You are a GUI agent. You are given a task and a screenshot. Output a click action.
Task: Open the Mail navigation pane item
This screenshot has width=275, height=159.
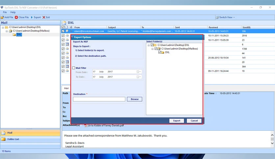(30, 133)
